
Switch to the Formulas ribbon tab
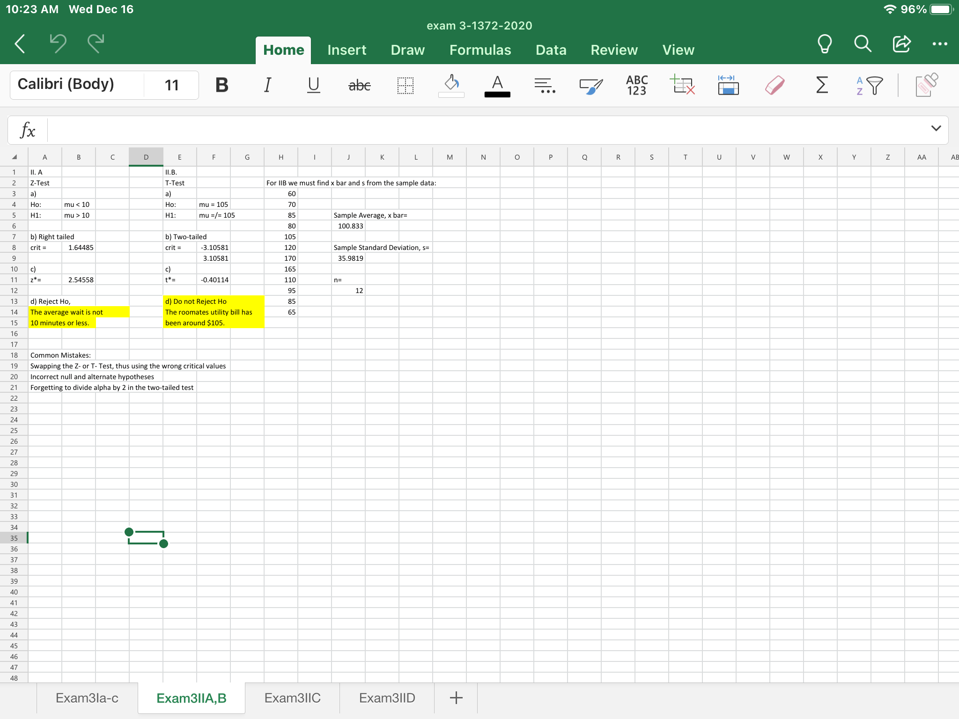[480, 50]
